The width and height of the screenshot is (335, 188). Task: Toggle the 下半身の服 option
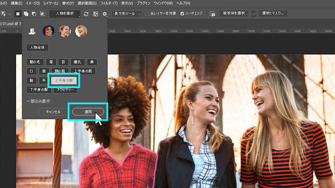coord(39,90)
